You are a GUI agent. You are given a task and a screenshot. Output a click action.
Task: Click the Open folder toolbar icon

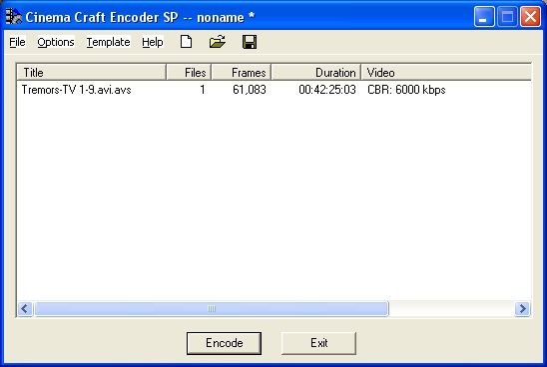[217, 42]
